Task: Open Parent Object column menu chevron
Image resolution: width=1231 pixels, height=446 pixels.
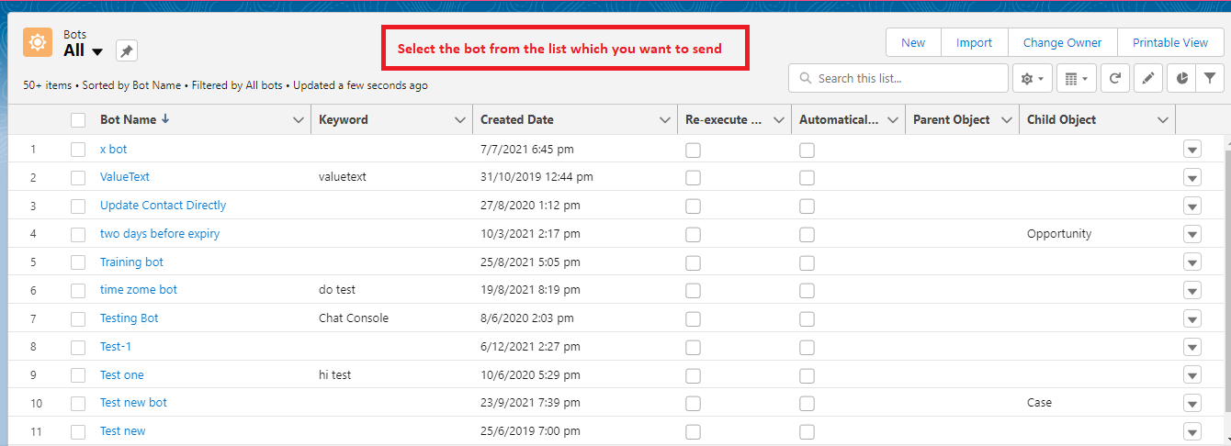Action: coord(1007,120)
